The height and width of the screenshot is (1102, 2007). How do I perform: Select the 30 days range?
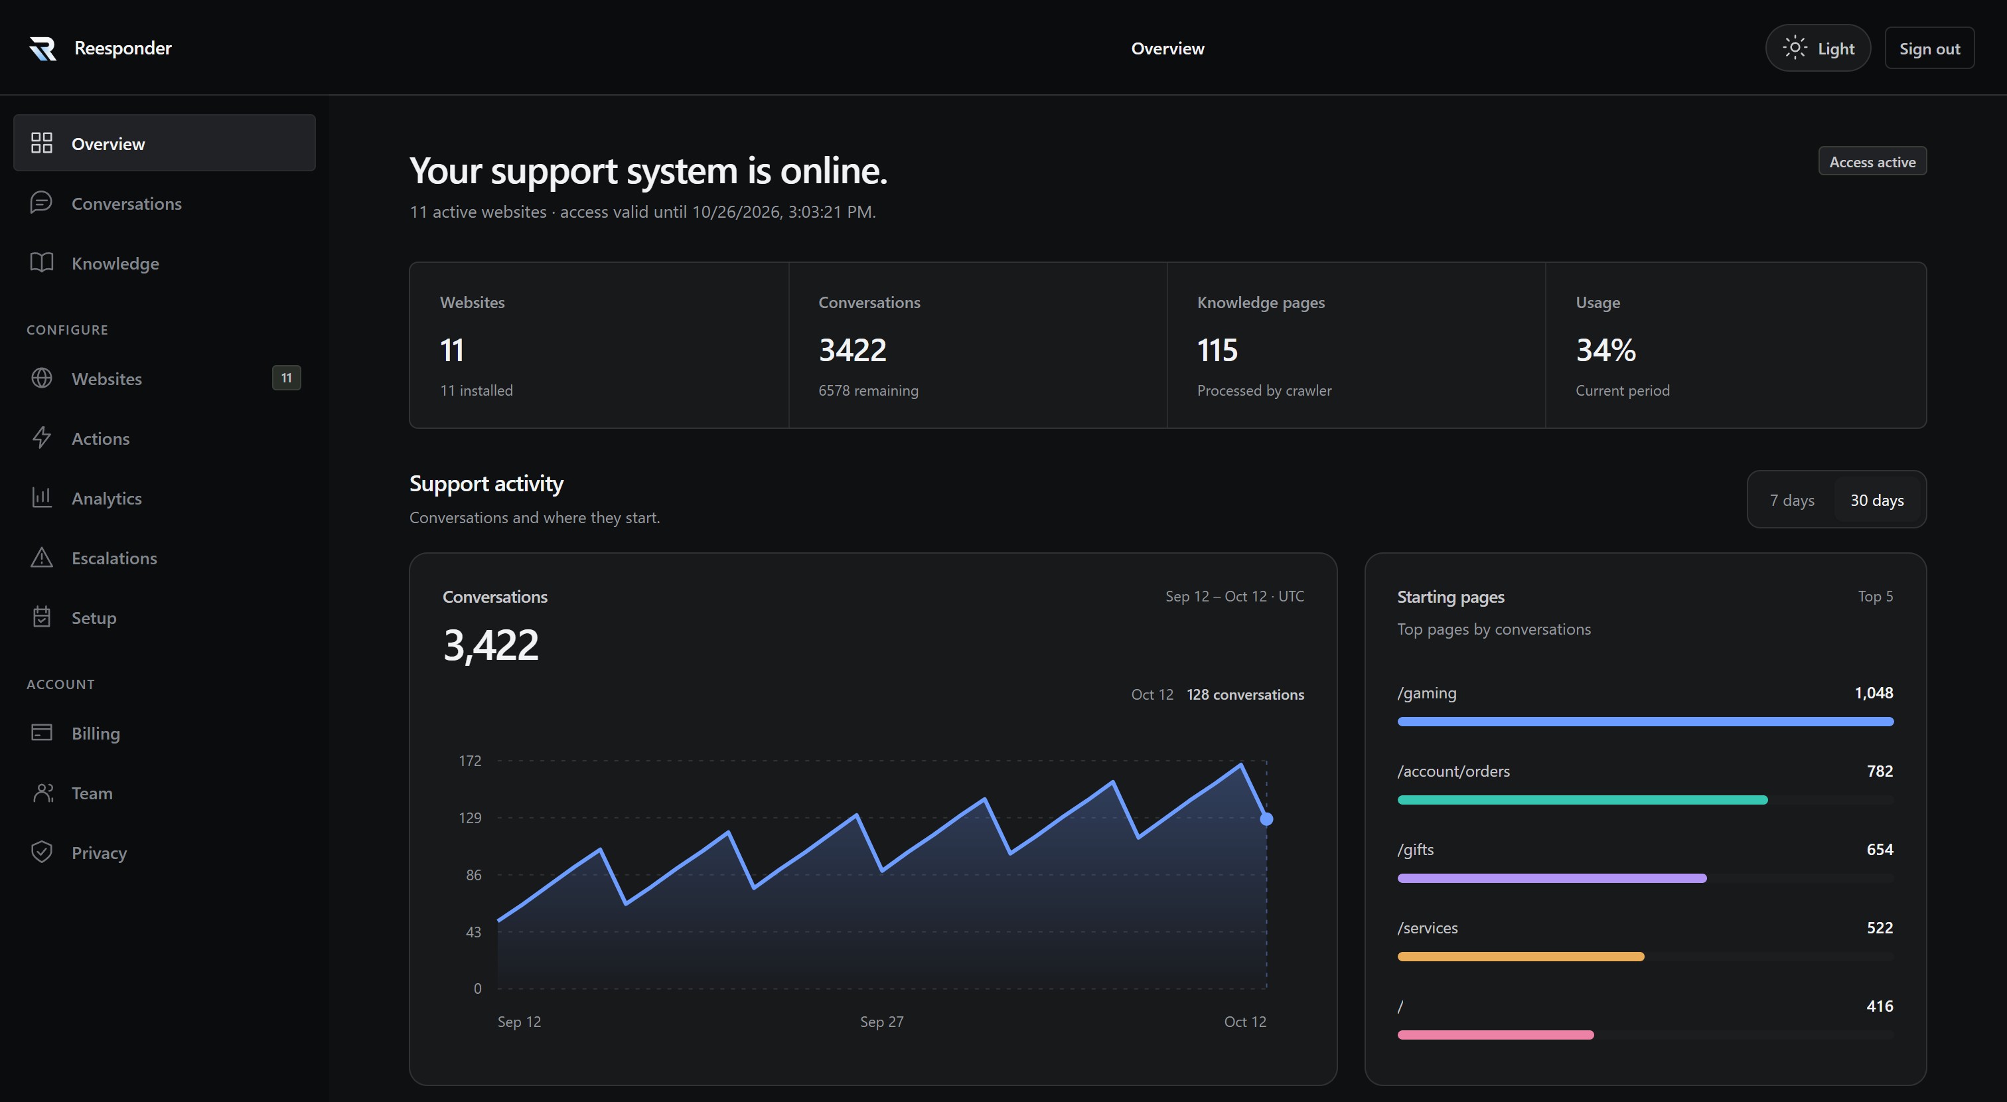[x=1877, y=500]
